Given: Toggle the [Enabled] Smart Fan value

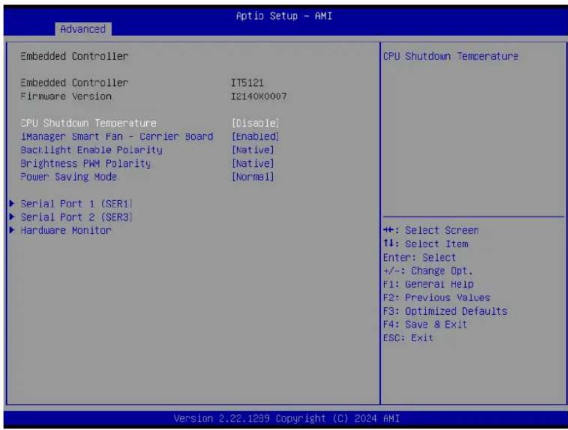Looking at the screenshot, I should pyautogui.click(x=255, y=137).
